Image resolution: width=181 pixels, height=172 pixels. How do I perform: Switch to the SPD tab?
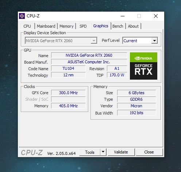(x=83, y=26)
